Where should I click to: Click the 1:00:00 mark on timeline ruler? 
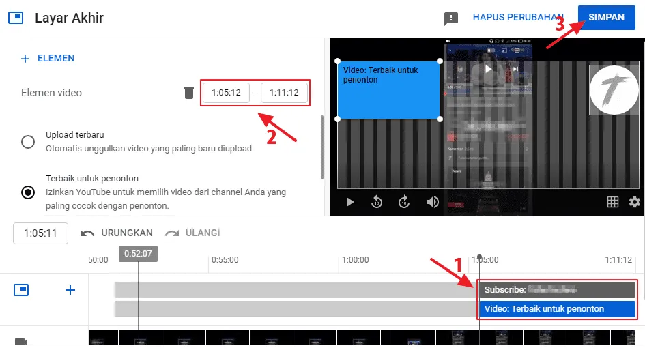click(356, 260)
